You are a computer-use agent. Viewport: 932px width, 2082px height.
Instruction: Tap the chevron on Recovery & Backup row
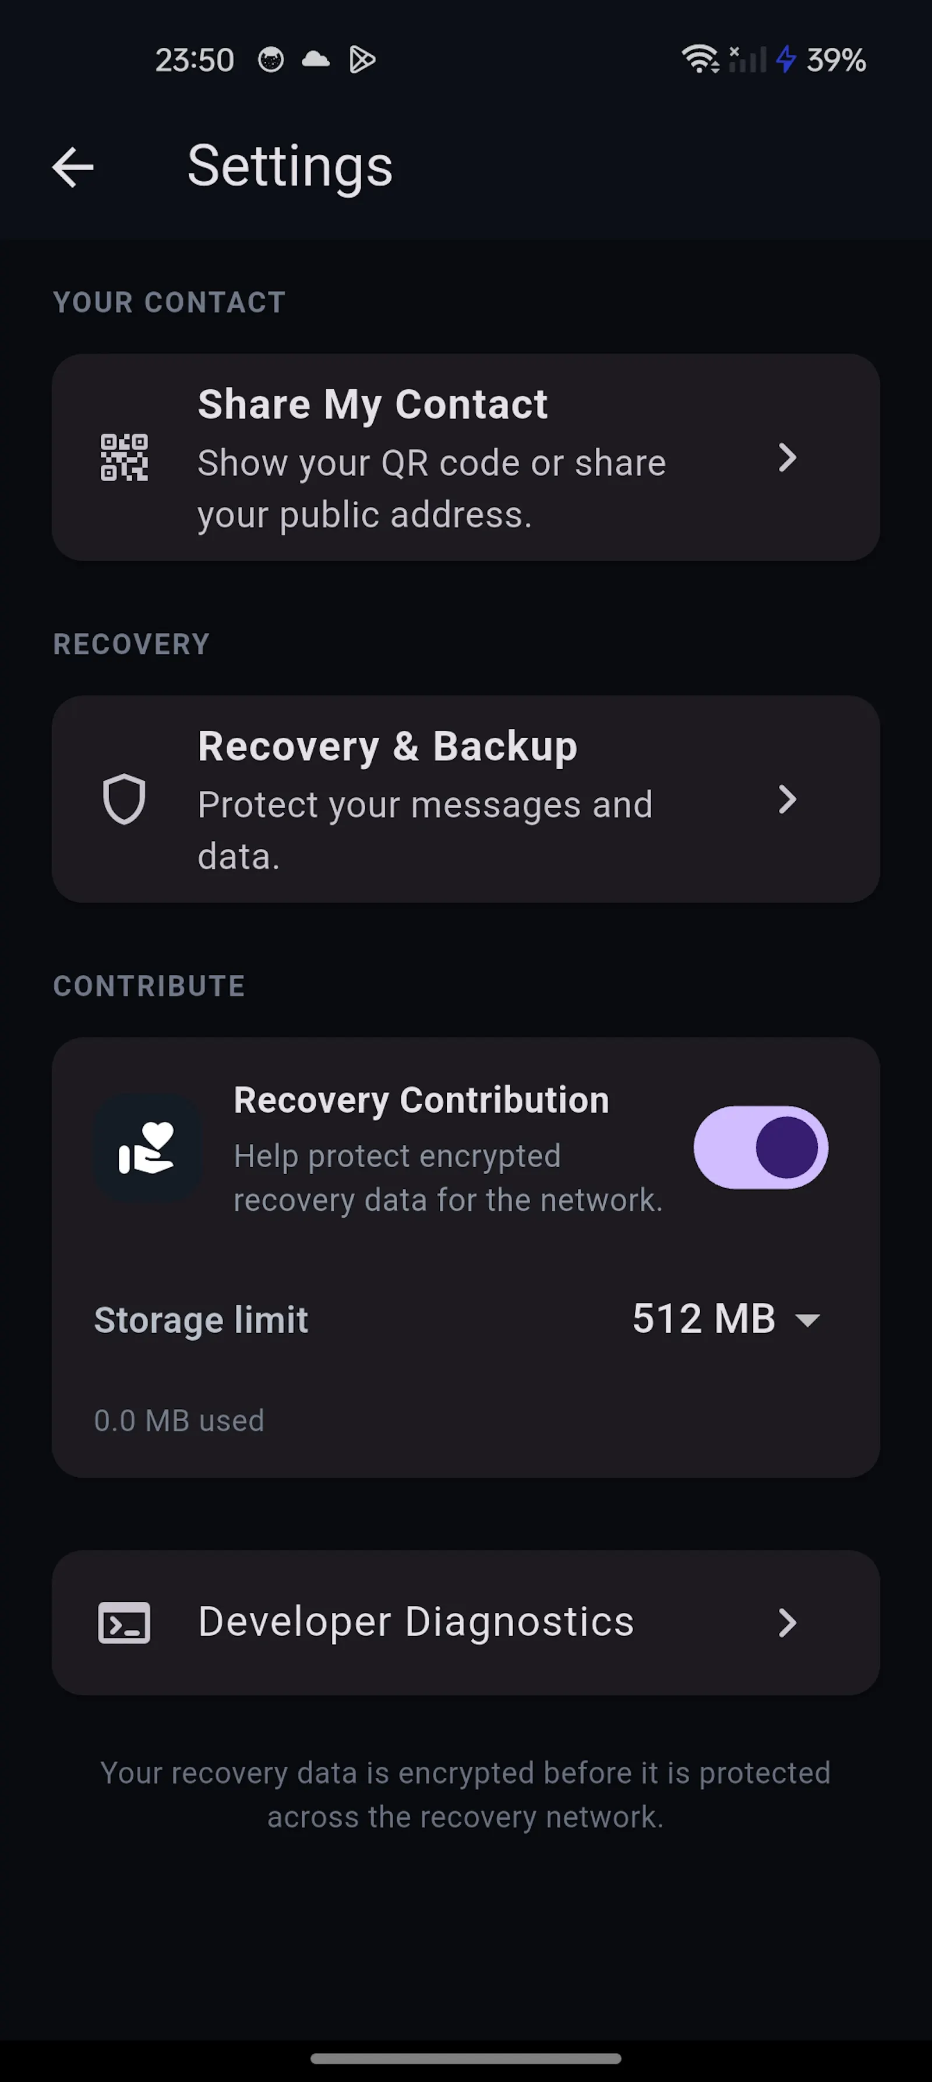click(x=788, y=799)
